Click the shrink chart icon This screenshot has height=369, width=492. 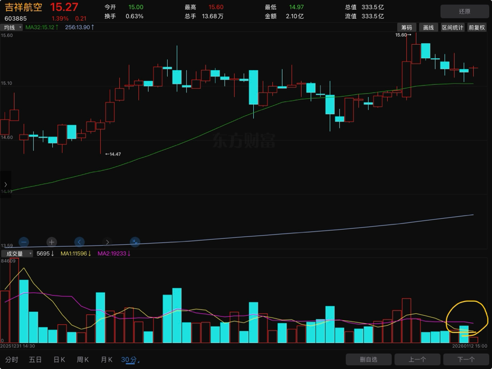click(x=135, y=242)
